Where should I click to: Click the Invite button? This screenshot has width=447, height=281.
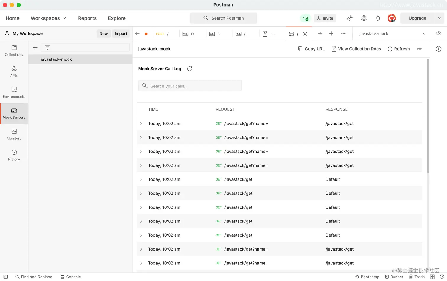325,18
